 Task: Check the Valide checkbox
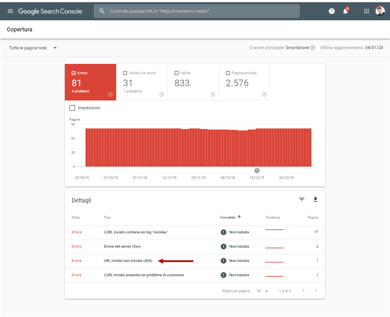pos(177,73)
